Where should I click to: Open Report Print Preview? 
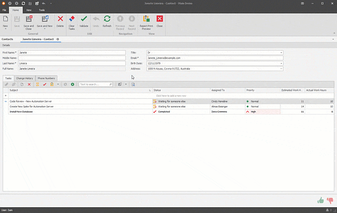pyautogui.click(x=146, y=19)
